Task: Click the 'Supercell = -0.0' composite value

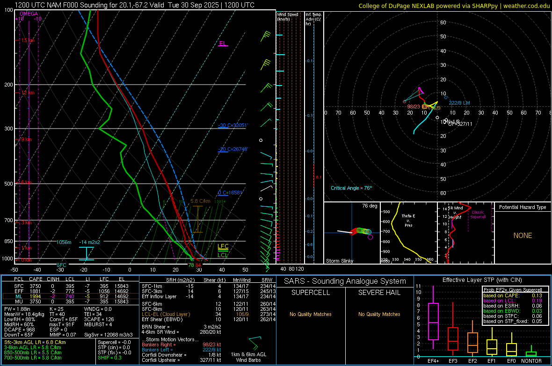Action: pos(114,342)
